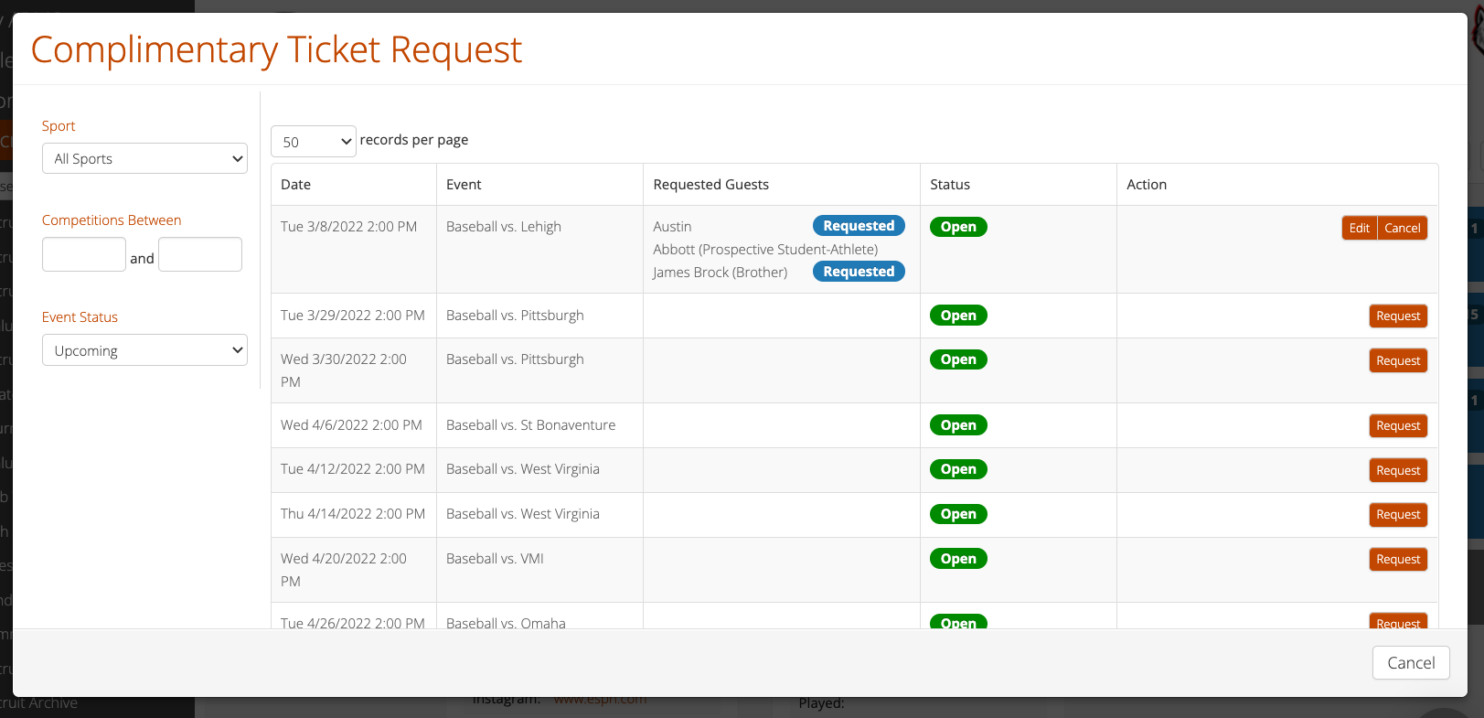
Task: Click the Action column header
Action: [x=1277, y=185]
